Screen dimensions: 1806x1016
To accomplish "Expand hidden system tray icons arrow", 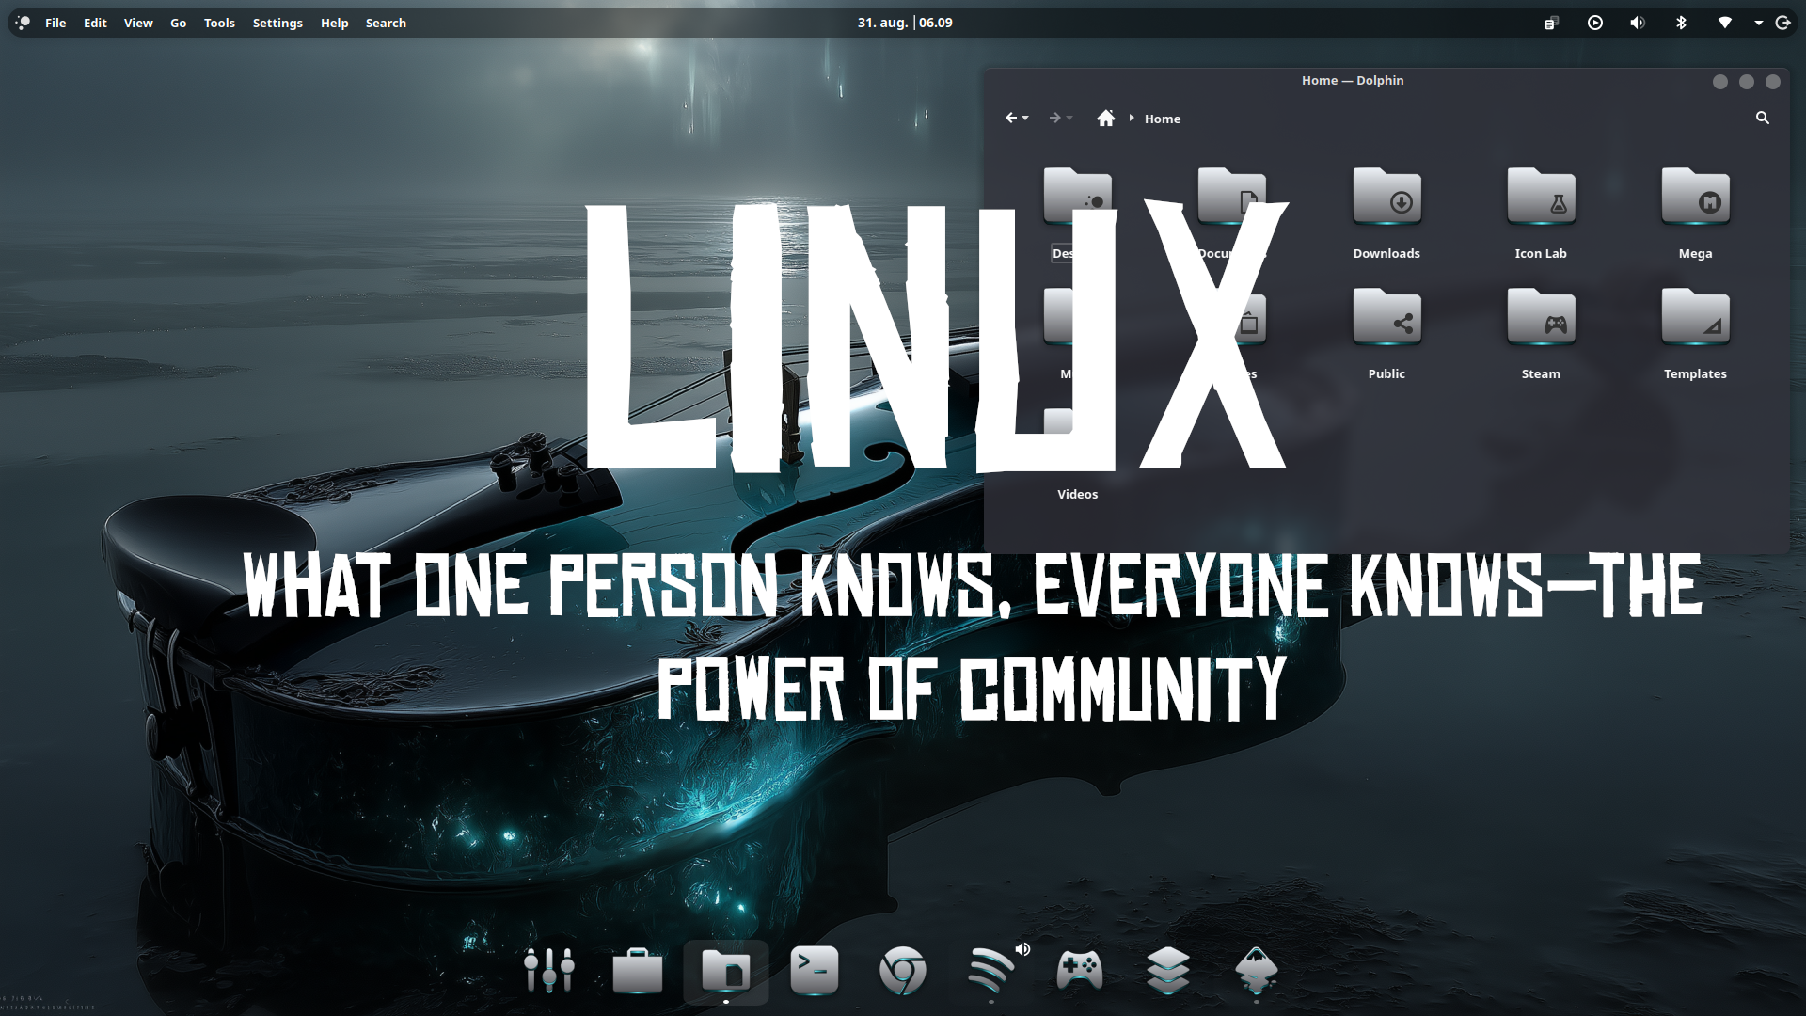I will [1758, 23].
